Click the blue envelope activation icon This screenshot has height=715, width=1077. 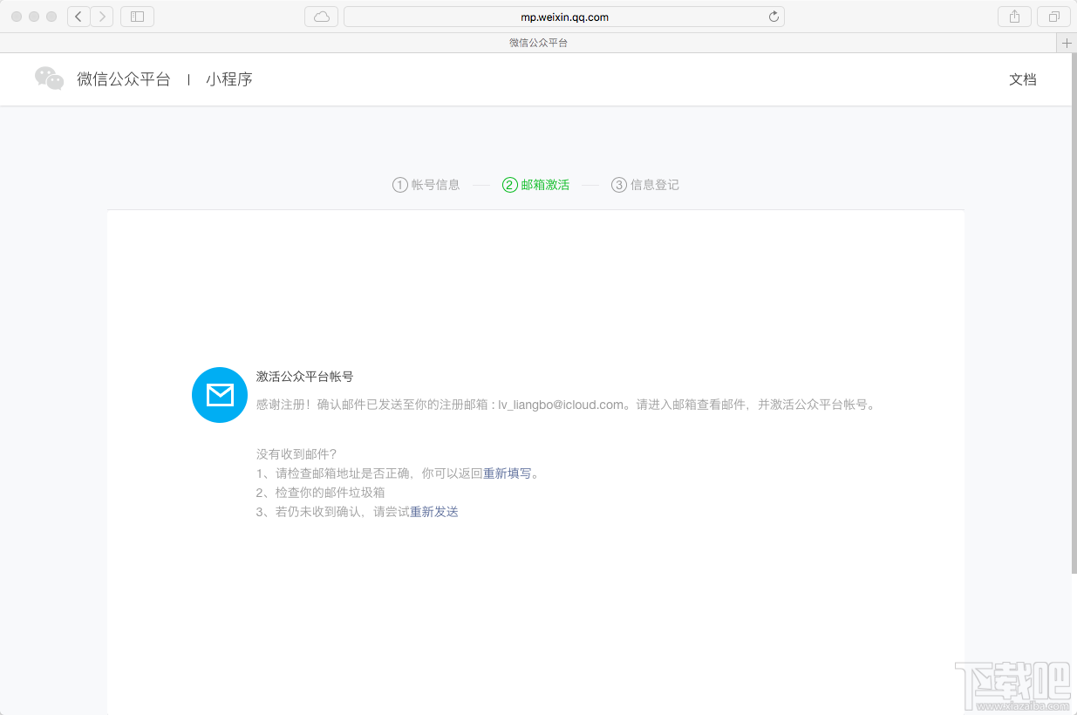pyautogui.click(x=219, y=394)
